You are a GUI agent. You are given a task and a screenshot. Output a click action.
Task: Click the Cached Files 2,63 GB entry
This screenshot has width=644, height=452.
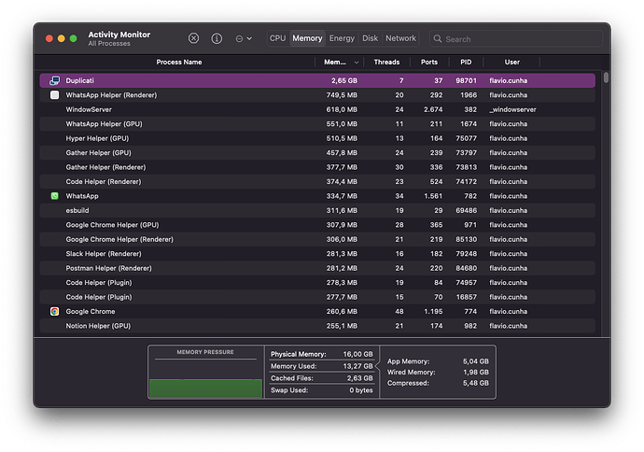coord(322,378)
